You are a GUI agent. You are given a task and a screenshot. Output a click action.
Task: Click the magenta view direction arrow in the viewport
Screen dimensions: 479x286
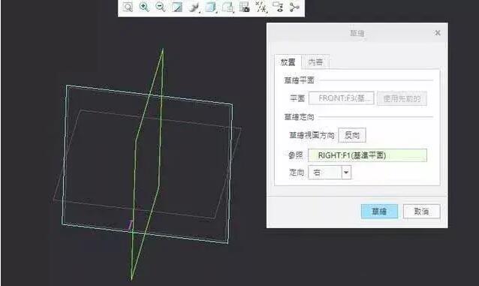click(x=130, y=224)
